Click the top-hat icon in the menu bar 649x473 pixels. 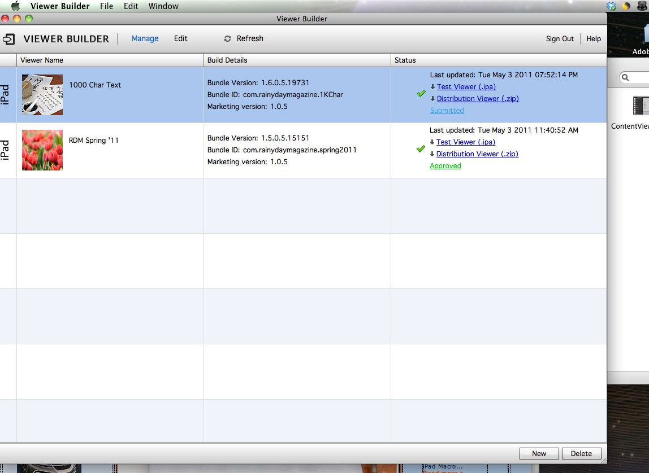(642, 6)
